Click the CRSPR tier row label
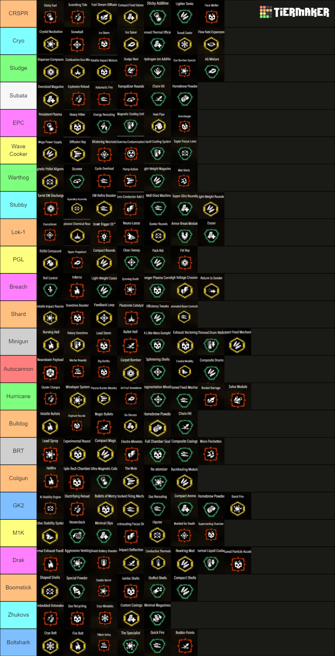 pos(18,14)
